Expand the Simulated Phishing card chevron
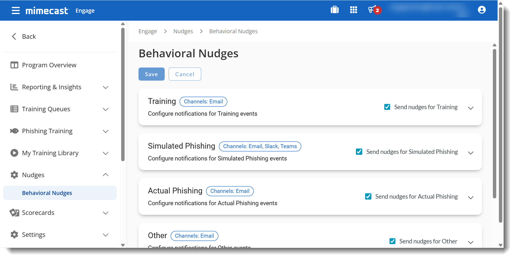 tap(471, 153)
